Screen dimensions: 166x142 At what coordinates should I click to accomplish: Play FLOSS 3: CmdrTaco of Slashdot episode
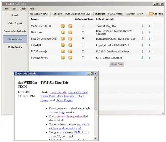coord(149,51)
